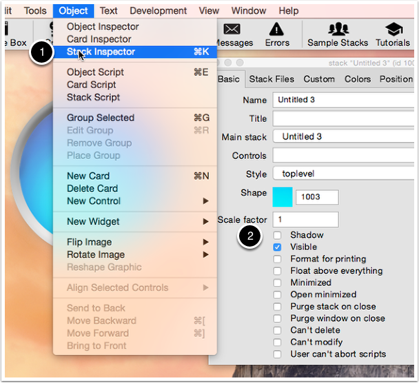Choose Object Inspector menu item
The height and width of the screenshot is (383, 419).
click(x=135, y=27)
